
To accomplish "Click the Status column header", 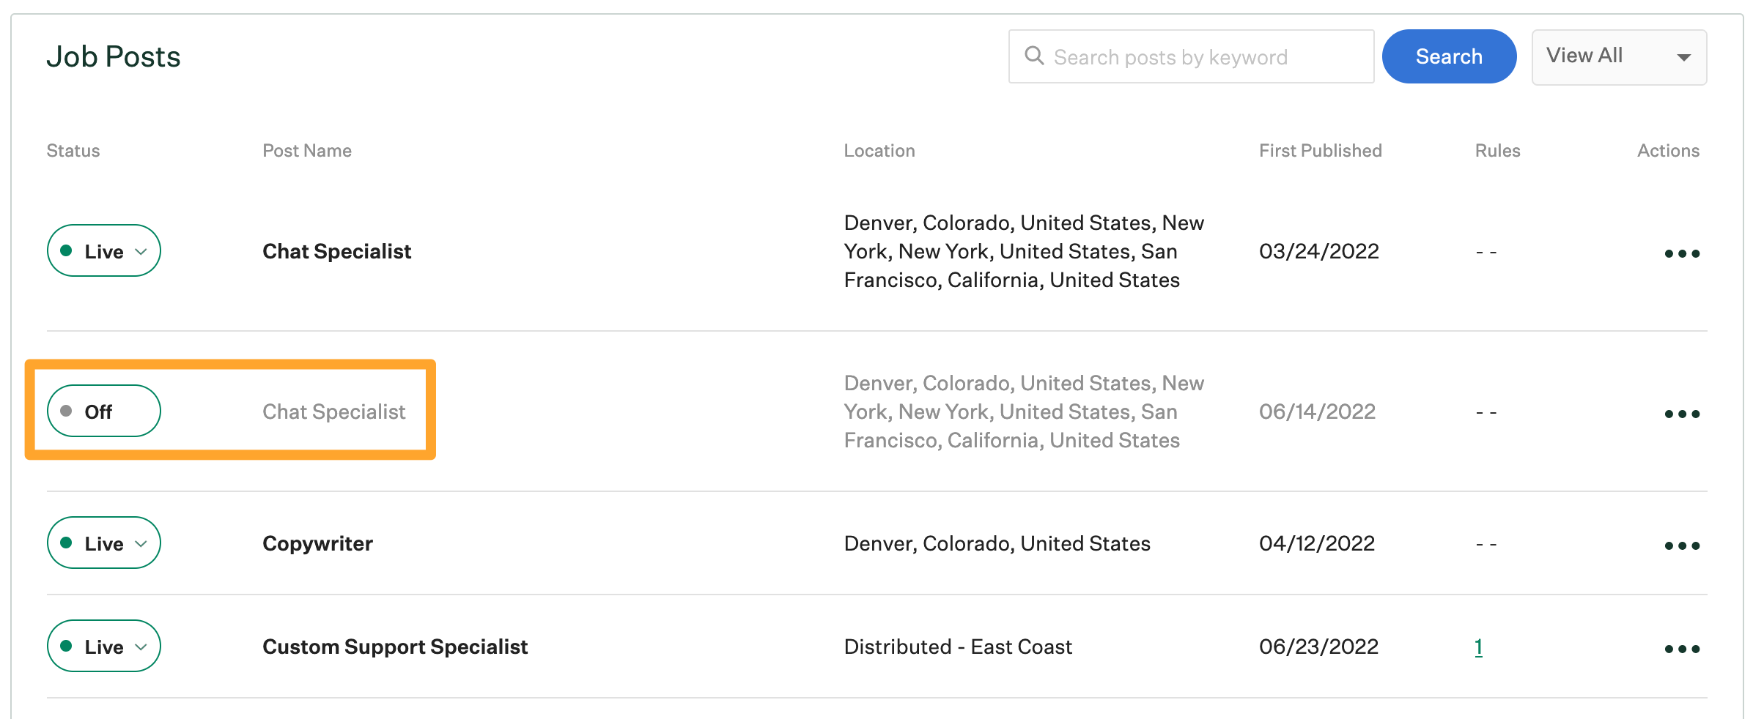I will (x=73, y=150).
